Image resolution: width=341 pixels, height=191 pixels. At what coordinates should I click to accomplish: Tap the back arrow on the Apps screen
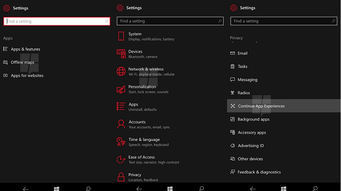pyautogui.click(x=26, y=189)
